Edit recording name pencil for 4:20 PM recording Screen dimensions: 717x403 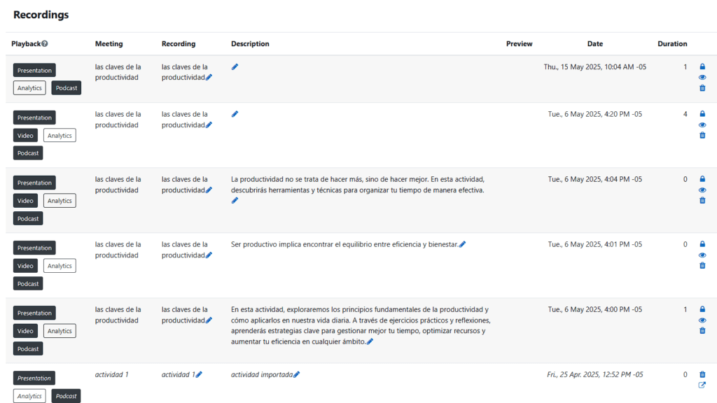click(209, 125)
